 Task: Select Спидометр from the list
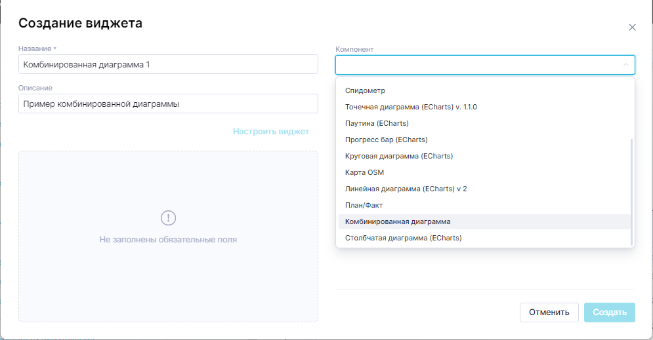pyautogui.click(x=366, y=90)
